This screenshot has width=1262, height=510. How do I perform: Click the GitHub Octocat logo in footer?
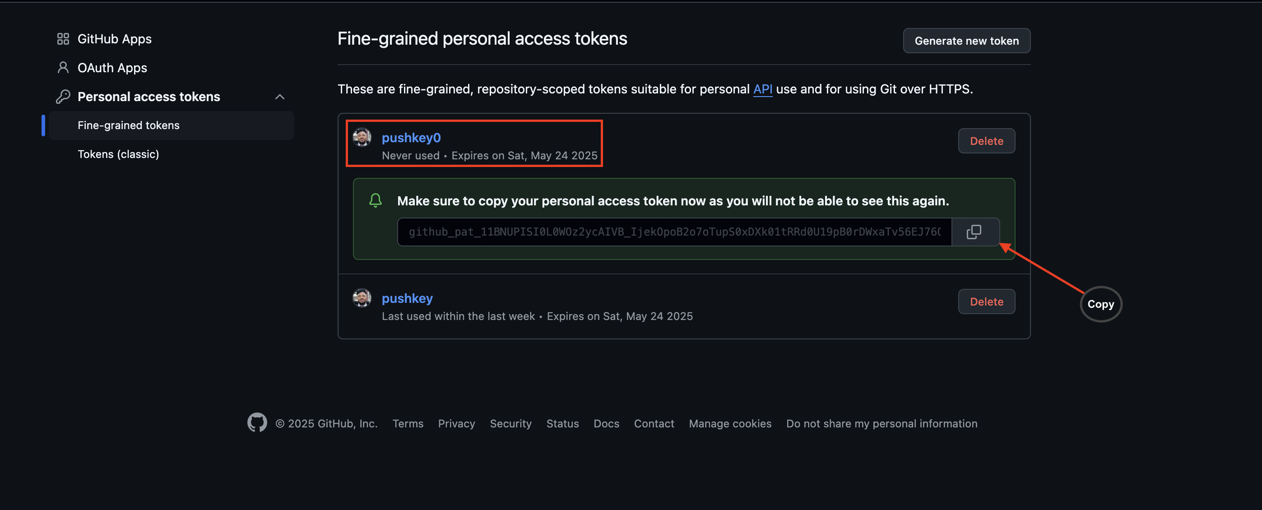pyautogui.click(x=257, y=422)
